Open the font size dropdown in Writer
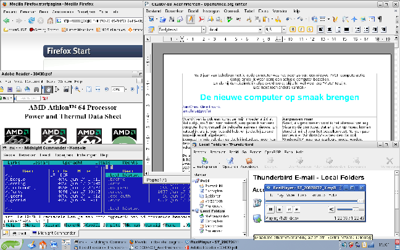 click(x=284, y=30)
